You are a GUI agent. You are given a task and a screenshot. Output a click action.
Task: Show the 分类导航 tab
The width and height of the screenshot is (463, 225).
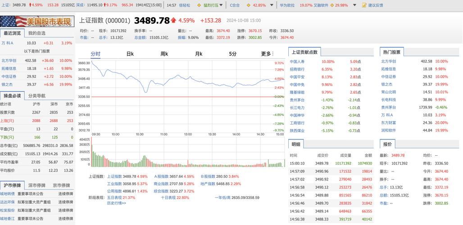coord(36,95)
